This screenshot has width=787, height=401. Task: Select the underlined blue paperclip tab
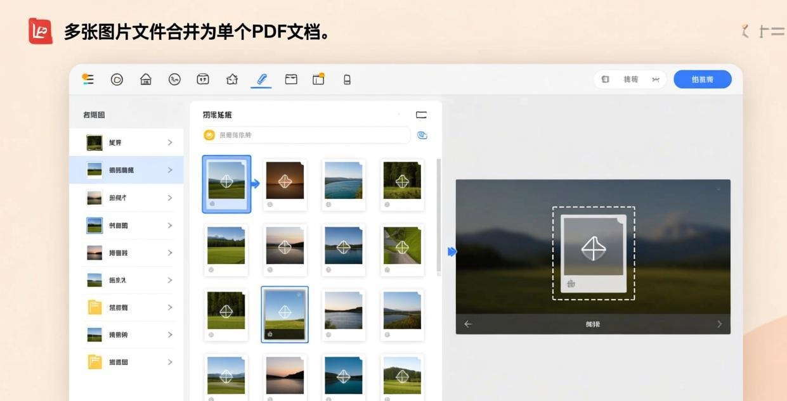coord(261,80)
